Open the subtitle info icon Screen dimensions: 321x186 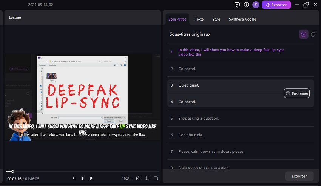coord(313,34)
